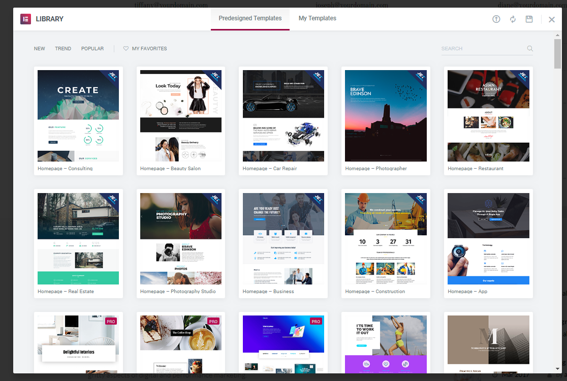Viewport: 567px width, 381px height.
Task: Click the import template upload icon
Action: 496,19
